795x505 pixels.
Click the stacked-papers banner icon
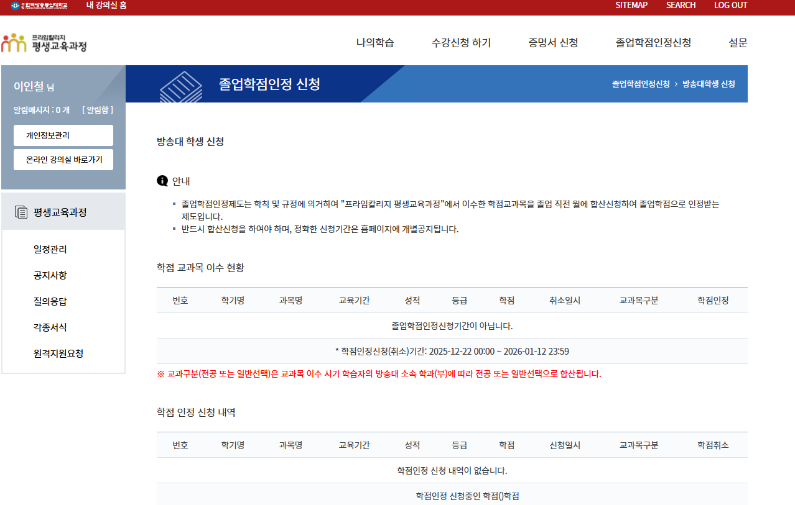tap(181, 88)
